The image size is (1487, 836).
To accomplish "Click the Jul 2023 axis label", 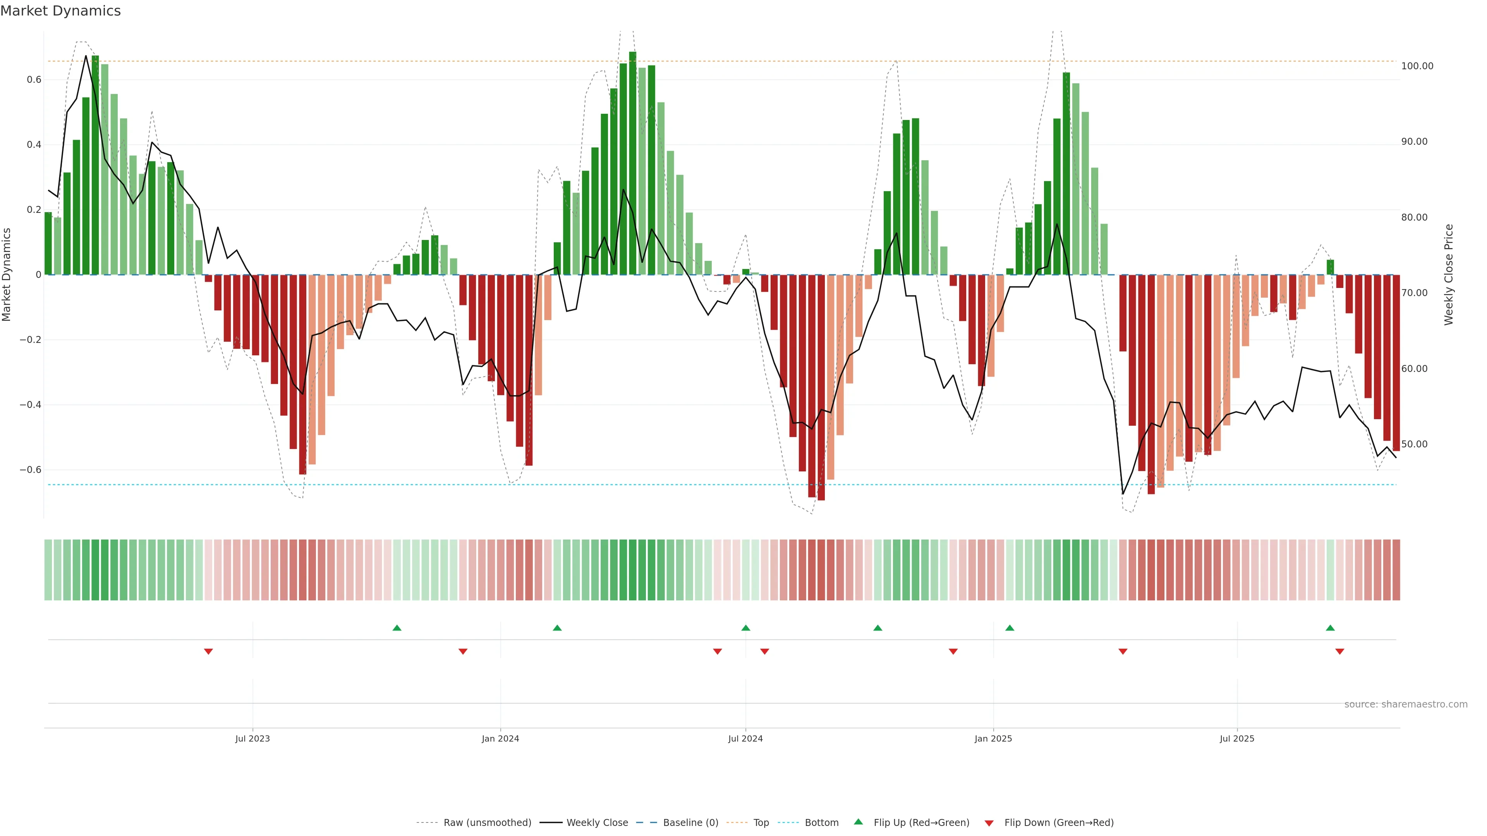I will (252, 738).
